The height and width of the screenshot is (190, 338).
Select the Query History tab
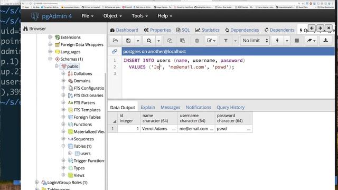pyautogui.click(x=230, y=107)
